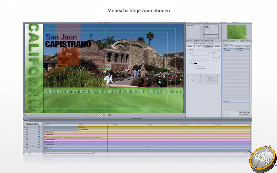Screen dimensions: 277x173
Task: Open the Text tab in Inspector
Action: 188,41
